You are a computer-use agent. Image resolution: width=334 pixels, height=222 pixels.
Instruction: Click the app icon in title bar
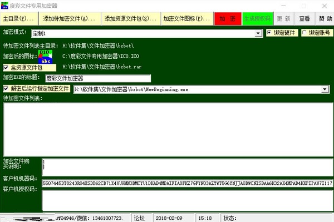pyautogui.click(x=5, y=5)
